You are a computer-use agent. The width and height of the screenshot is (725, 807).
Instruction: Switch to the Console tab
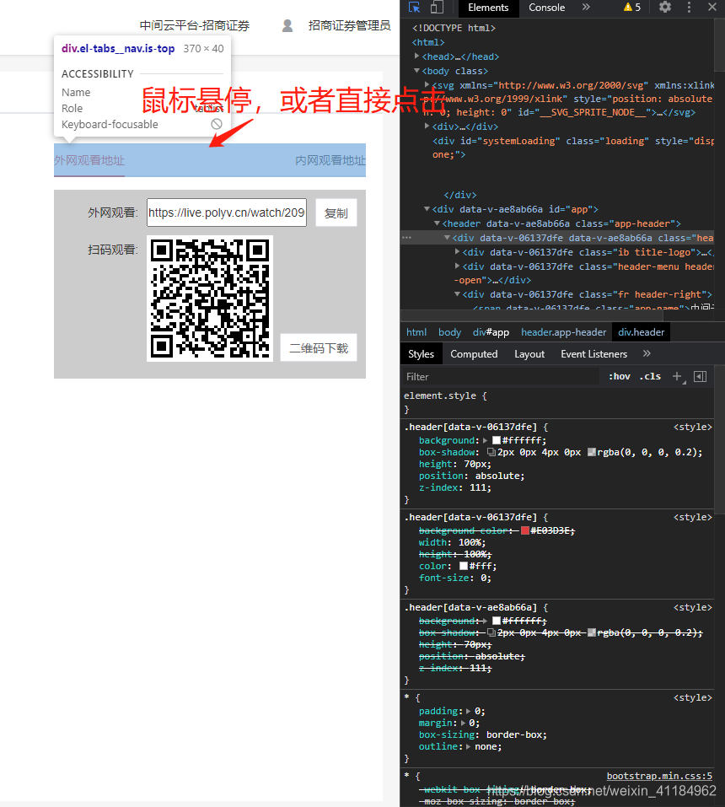(546, 8)
